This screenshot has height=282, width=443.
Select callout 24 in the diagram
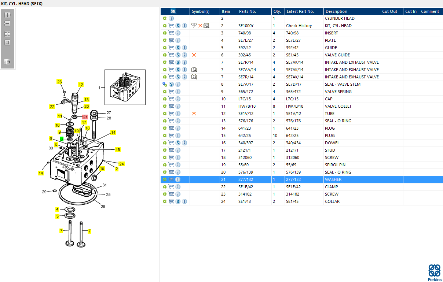pyautogui.click(x=122, y=164)
